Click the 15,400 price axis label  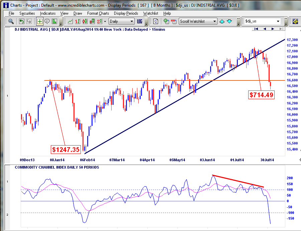pos(292,149)
